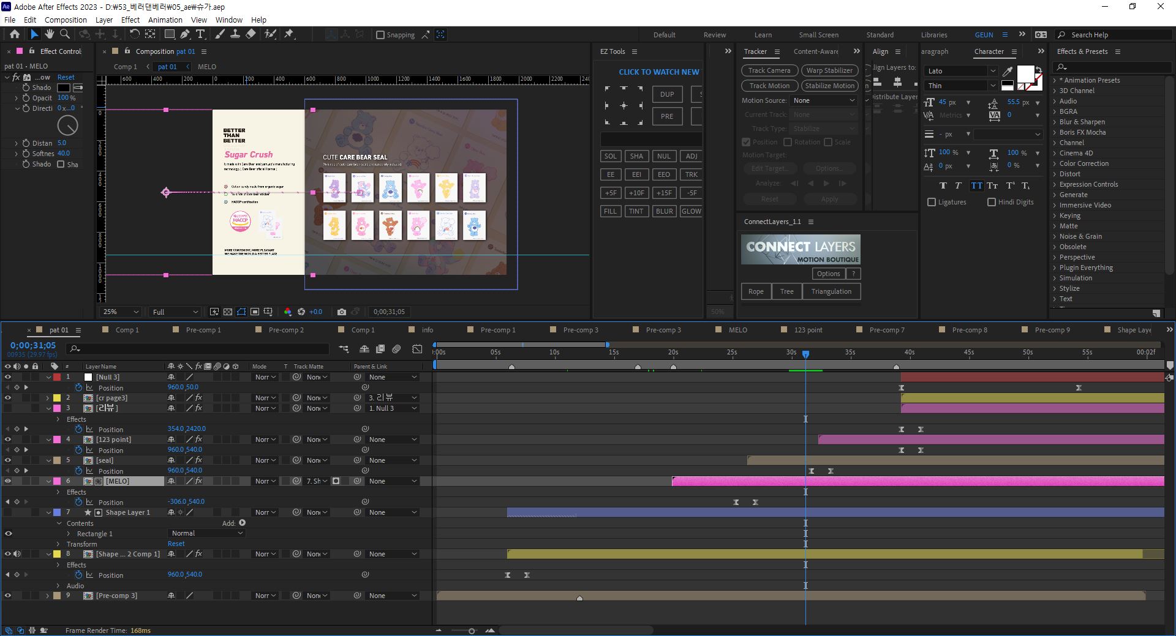Expand the Blur & Sharpen effects category

(1055, 122)
